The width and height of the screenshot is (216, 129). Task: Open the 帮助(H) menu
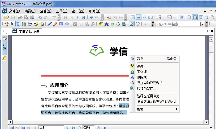click(94, 11)
